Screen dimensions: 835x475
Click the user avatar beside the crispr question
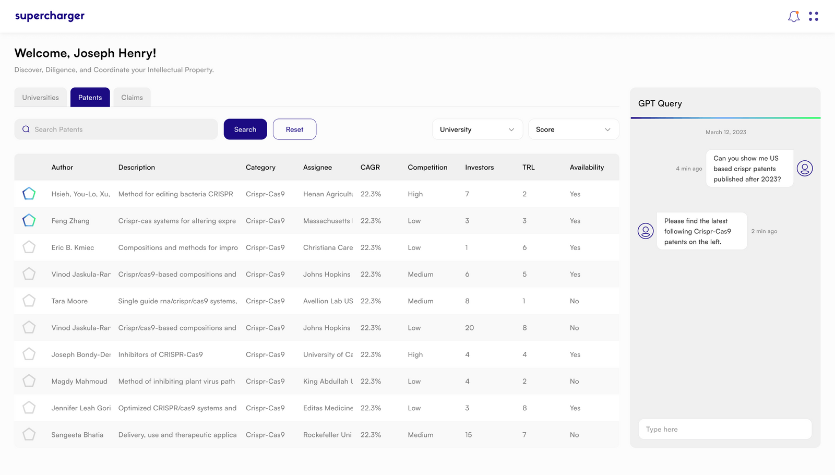coord(804,168)
